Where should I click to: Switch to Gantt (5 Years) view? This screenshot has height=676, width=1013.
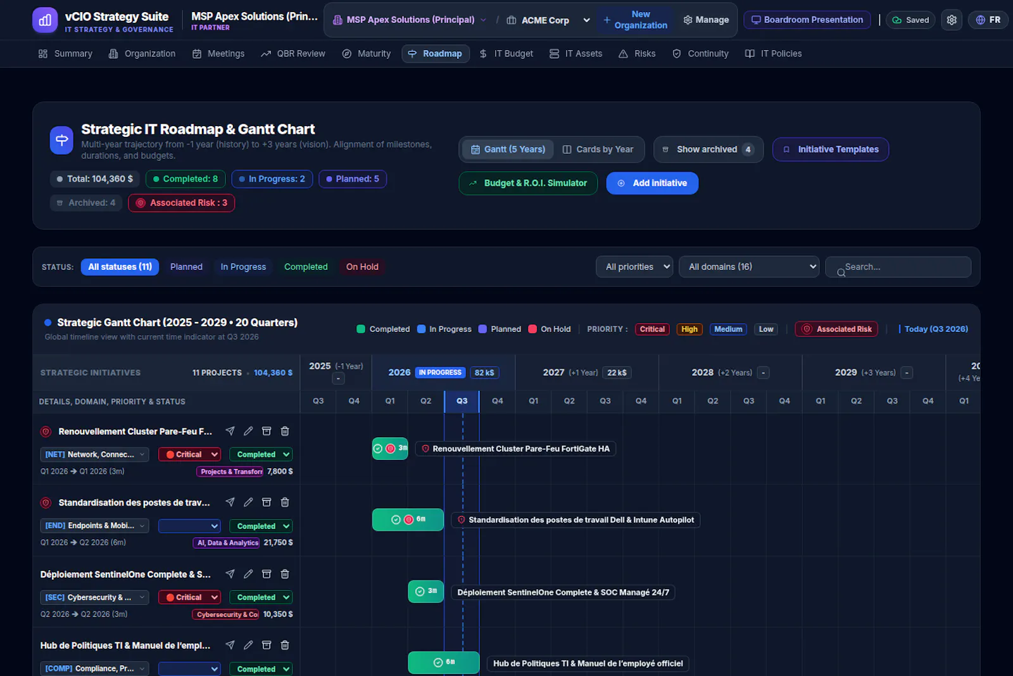508,150
